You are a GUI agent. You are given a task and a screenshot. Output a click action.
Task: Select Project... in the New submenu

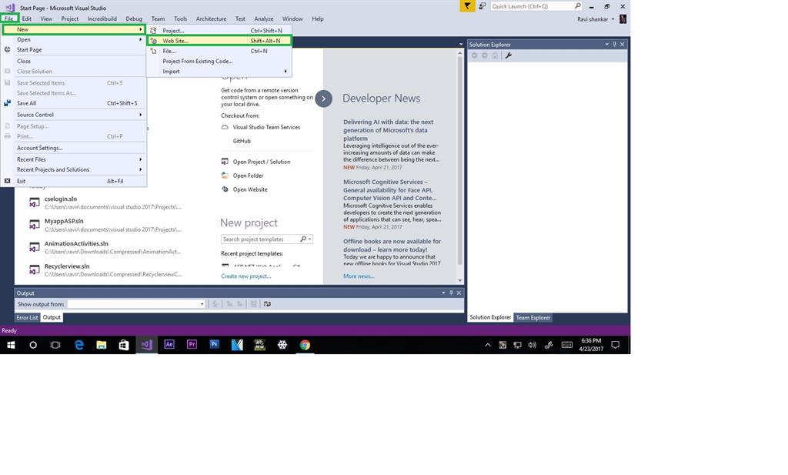[x=219, y=31]
